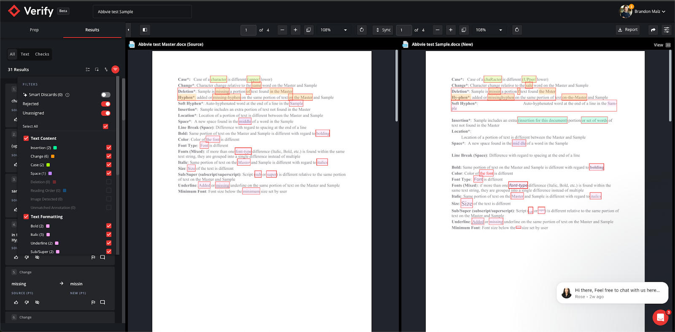Zoom out the new document

[x=437, y=30]
